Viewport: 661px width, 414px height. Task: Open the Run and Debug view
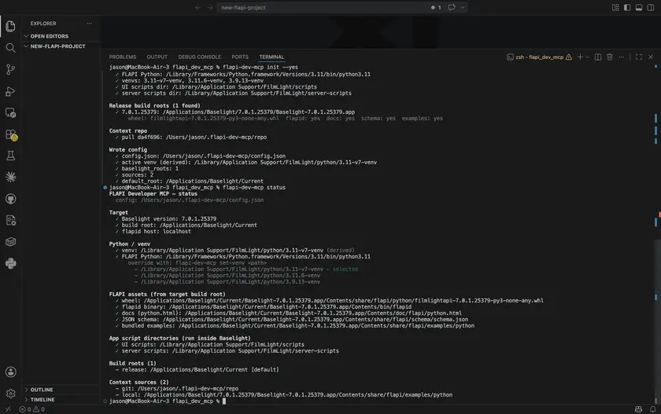pyautogui.click(x=10, y=91)
